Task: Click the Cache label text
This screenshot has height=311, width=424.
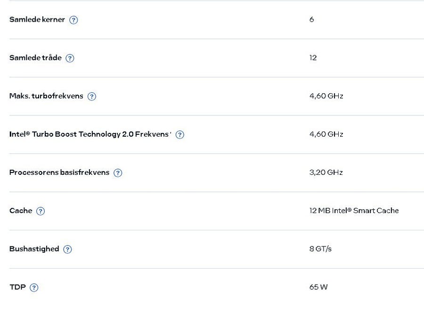Action: [21, 211]
